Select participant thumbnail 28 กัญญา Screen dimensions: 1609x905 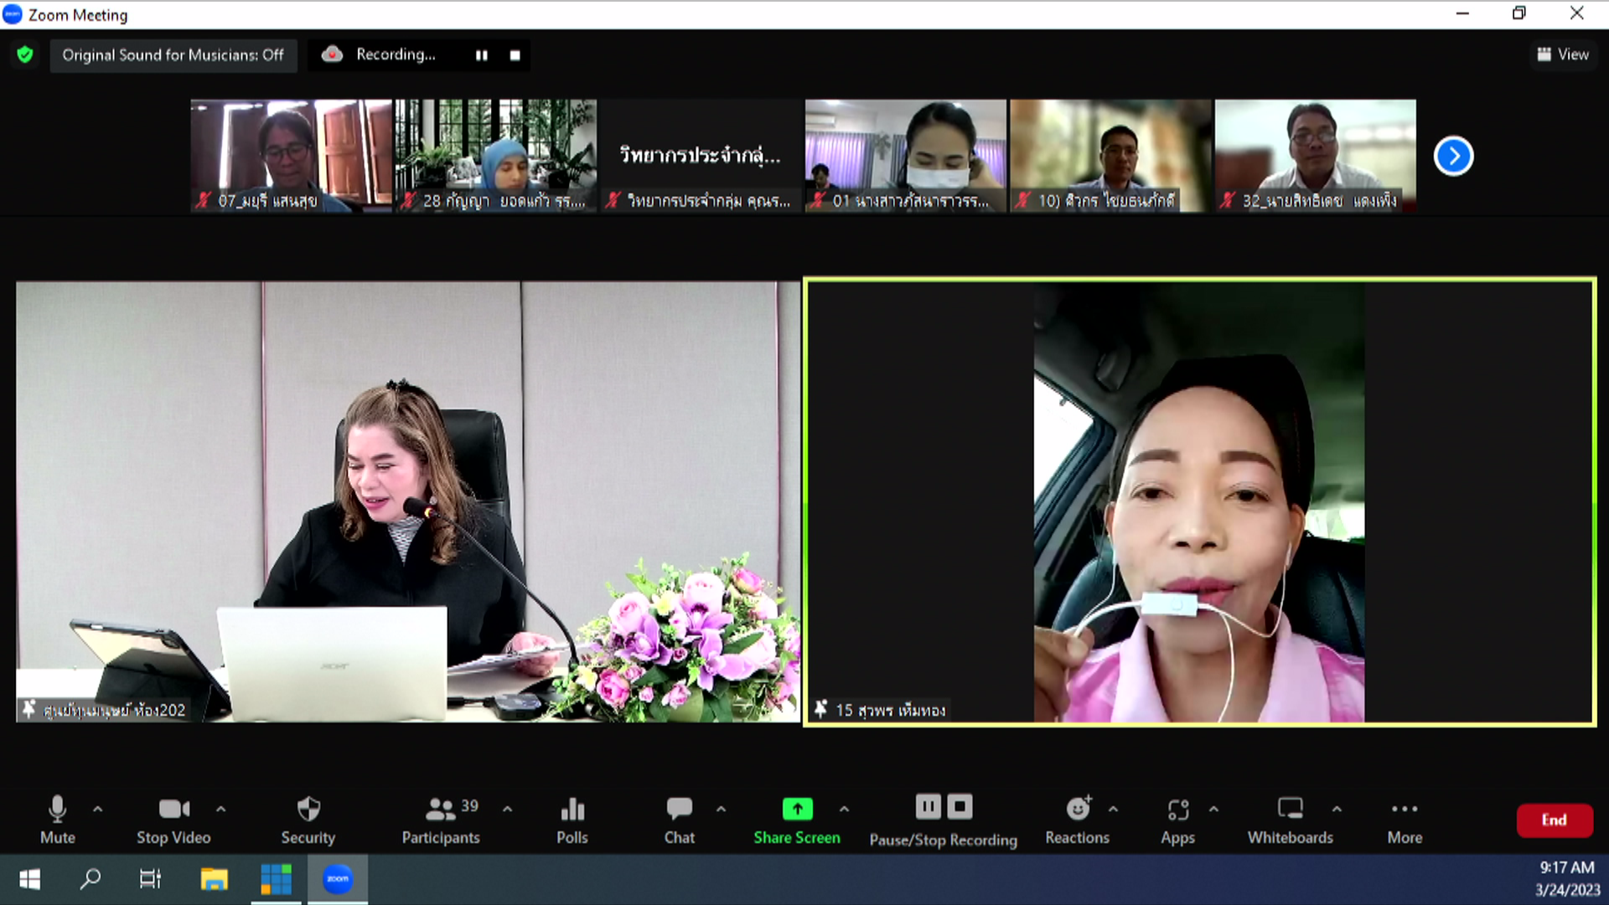pos(496,156)
